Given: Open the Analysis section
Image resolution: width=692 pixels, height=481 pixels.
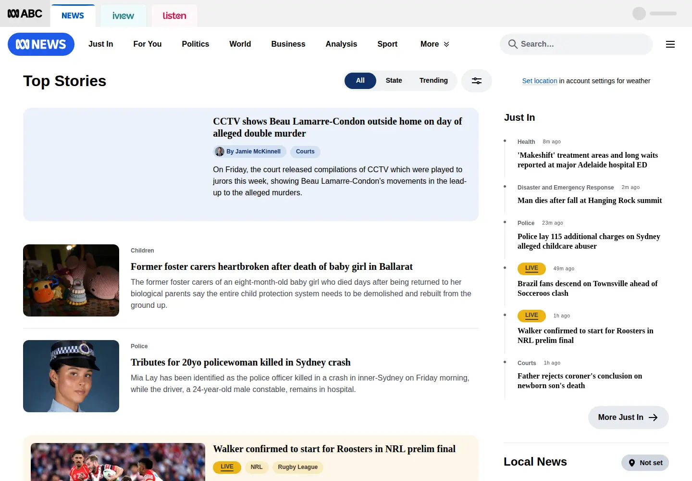Looking at the screenshot, I should click(x=341, y=44).
